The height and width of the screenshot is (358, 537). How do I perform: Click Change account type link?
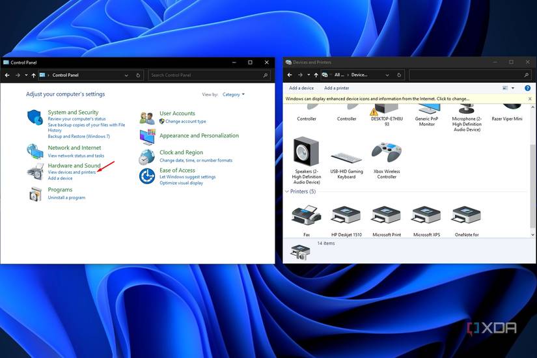pos(186,121)
